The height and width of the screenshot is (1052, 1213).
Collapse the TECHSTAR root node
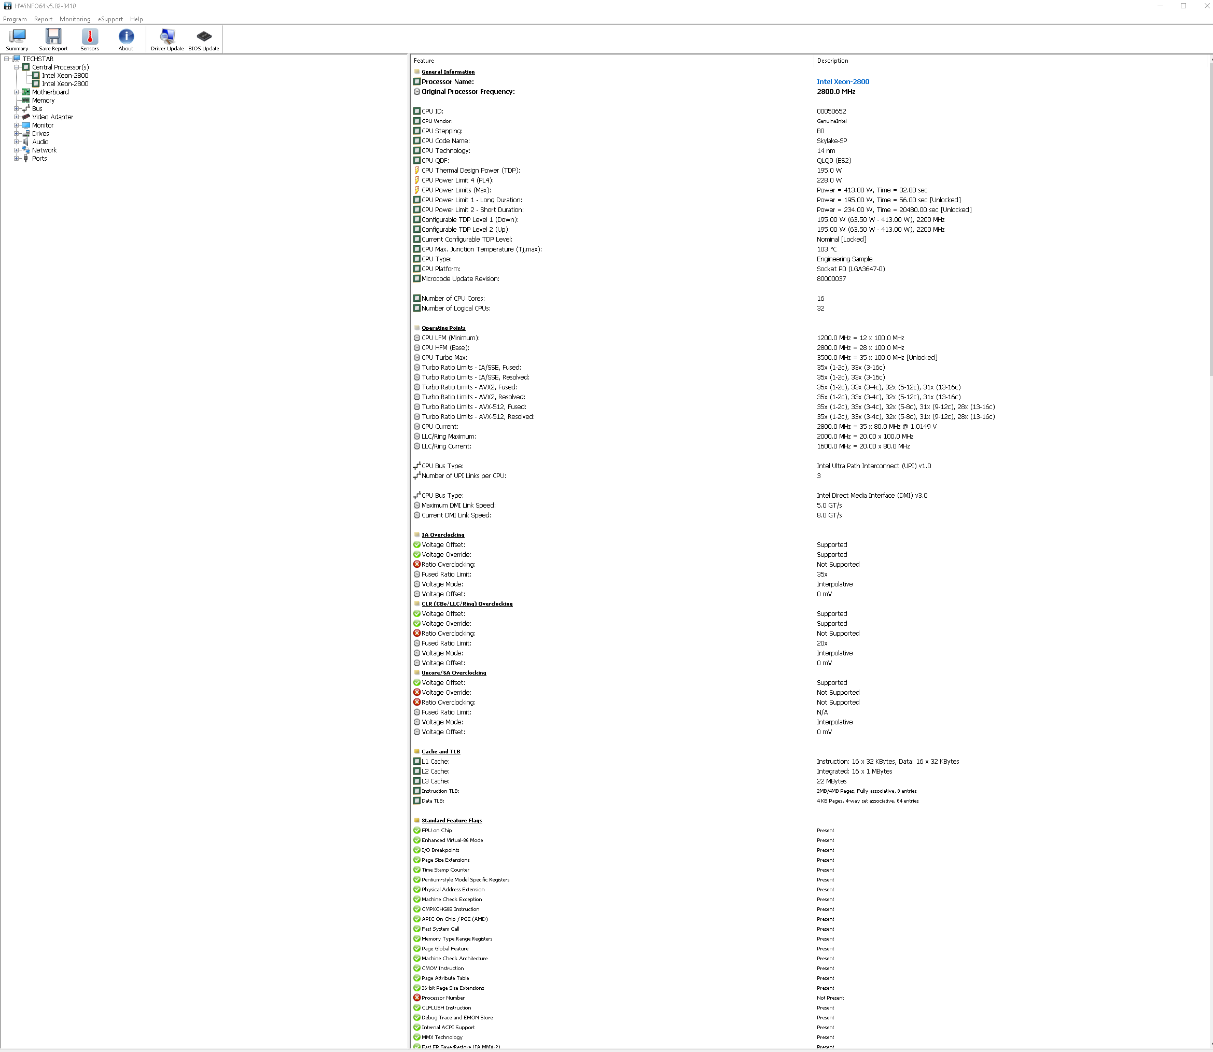[6, 59]
